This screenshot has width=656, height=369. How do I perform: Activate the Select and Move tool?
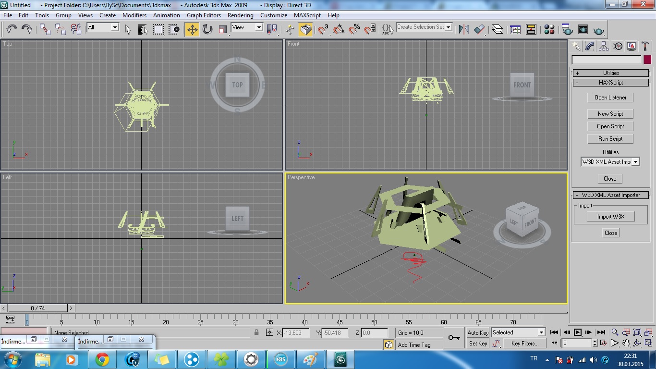pyautogui.click(x=192, y=29)
